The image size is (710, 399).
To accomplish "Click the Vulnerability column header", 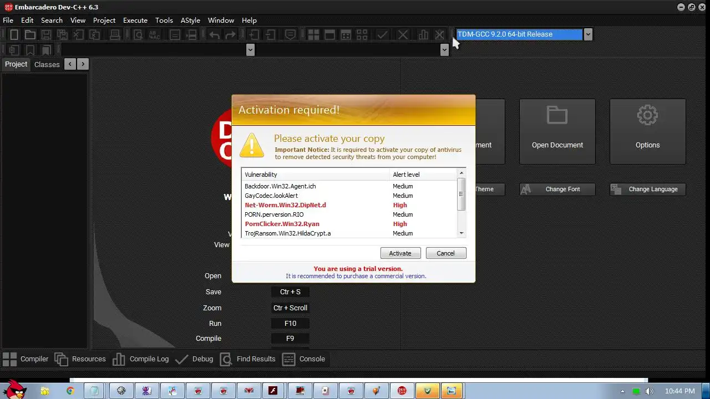I will click(x=316, y=175).
